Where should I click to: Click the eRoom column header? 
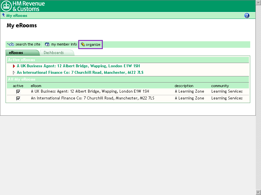(x=36, y=86)
